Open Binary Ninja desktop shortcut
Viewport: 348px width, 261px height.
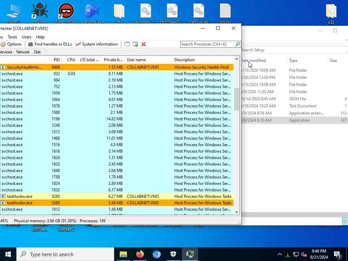coord(66,13)
